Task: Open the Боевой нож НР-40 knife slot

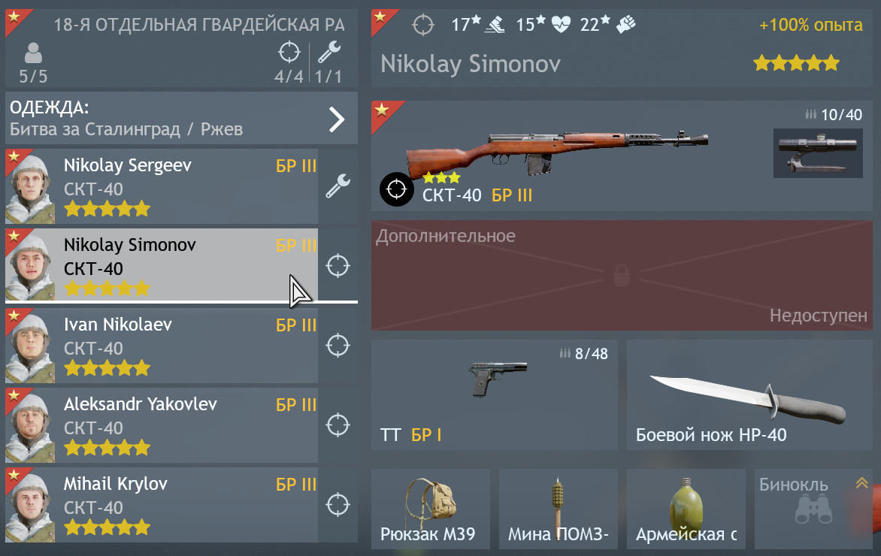Action: point(749,394)
